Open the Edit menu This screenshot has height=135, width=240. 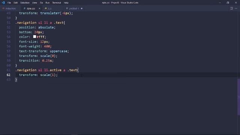point(15,3)
